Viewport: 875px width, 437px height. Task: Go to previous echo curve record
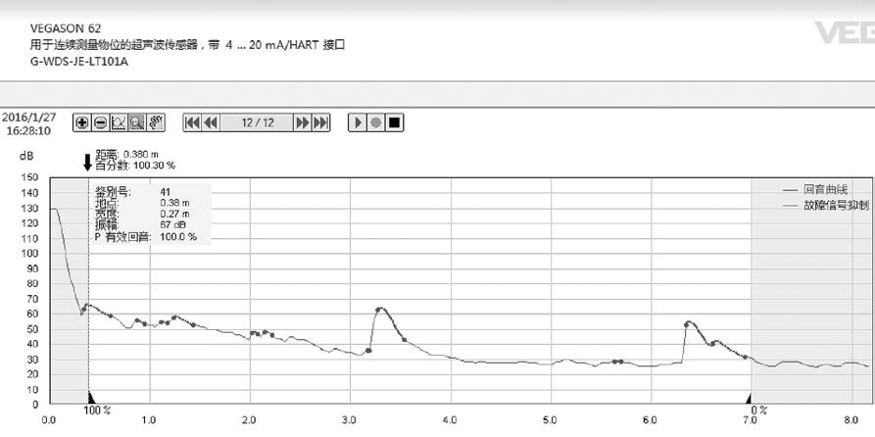212,122
